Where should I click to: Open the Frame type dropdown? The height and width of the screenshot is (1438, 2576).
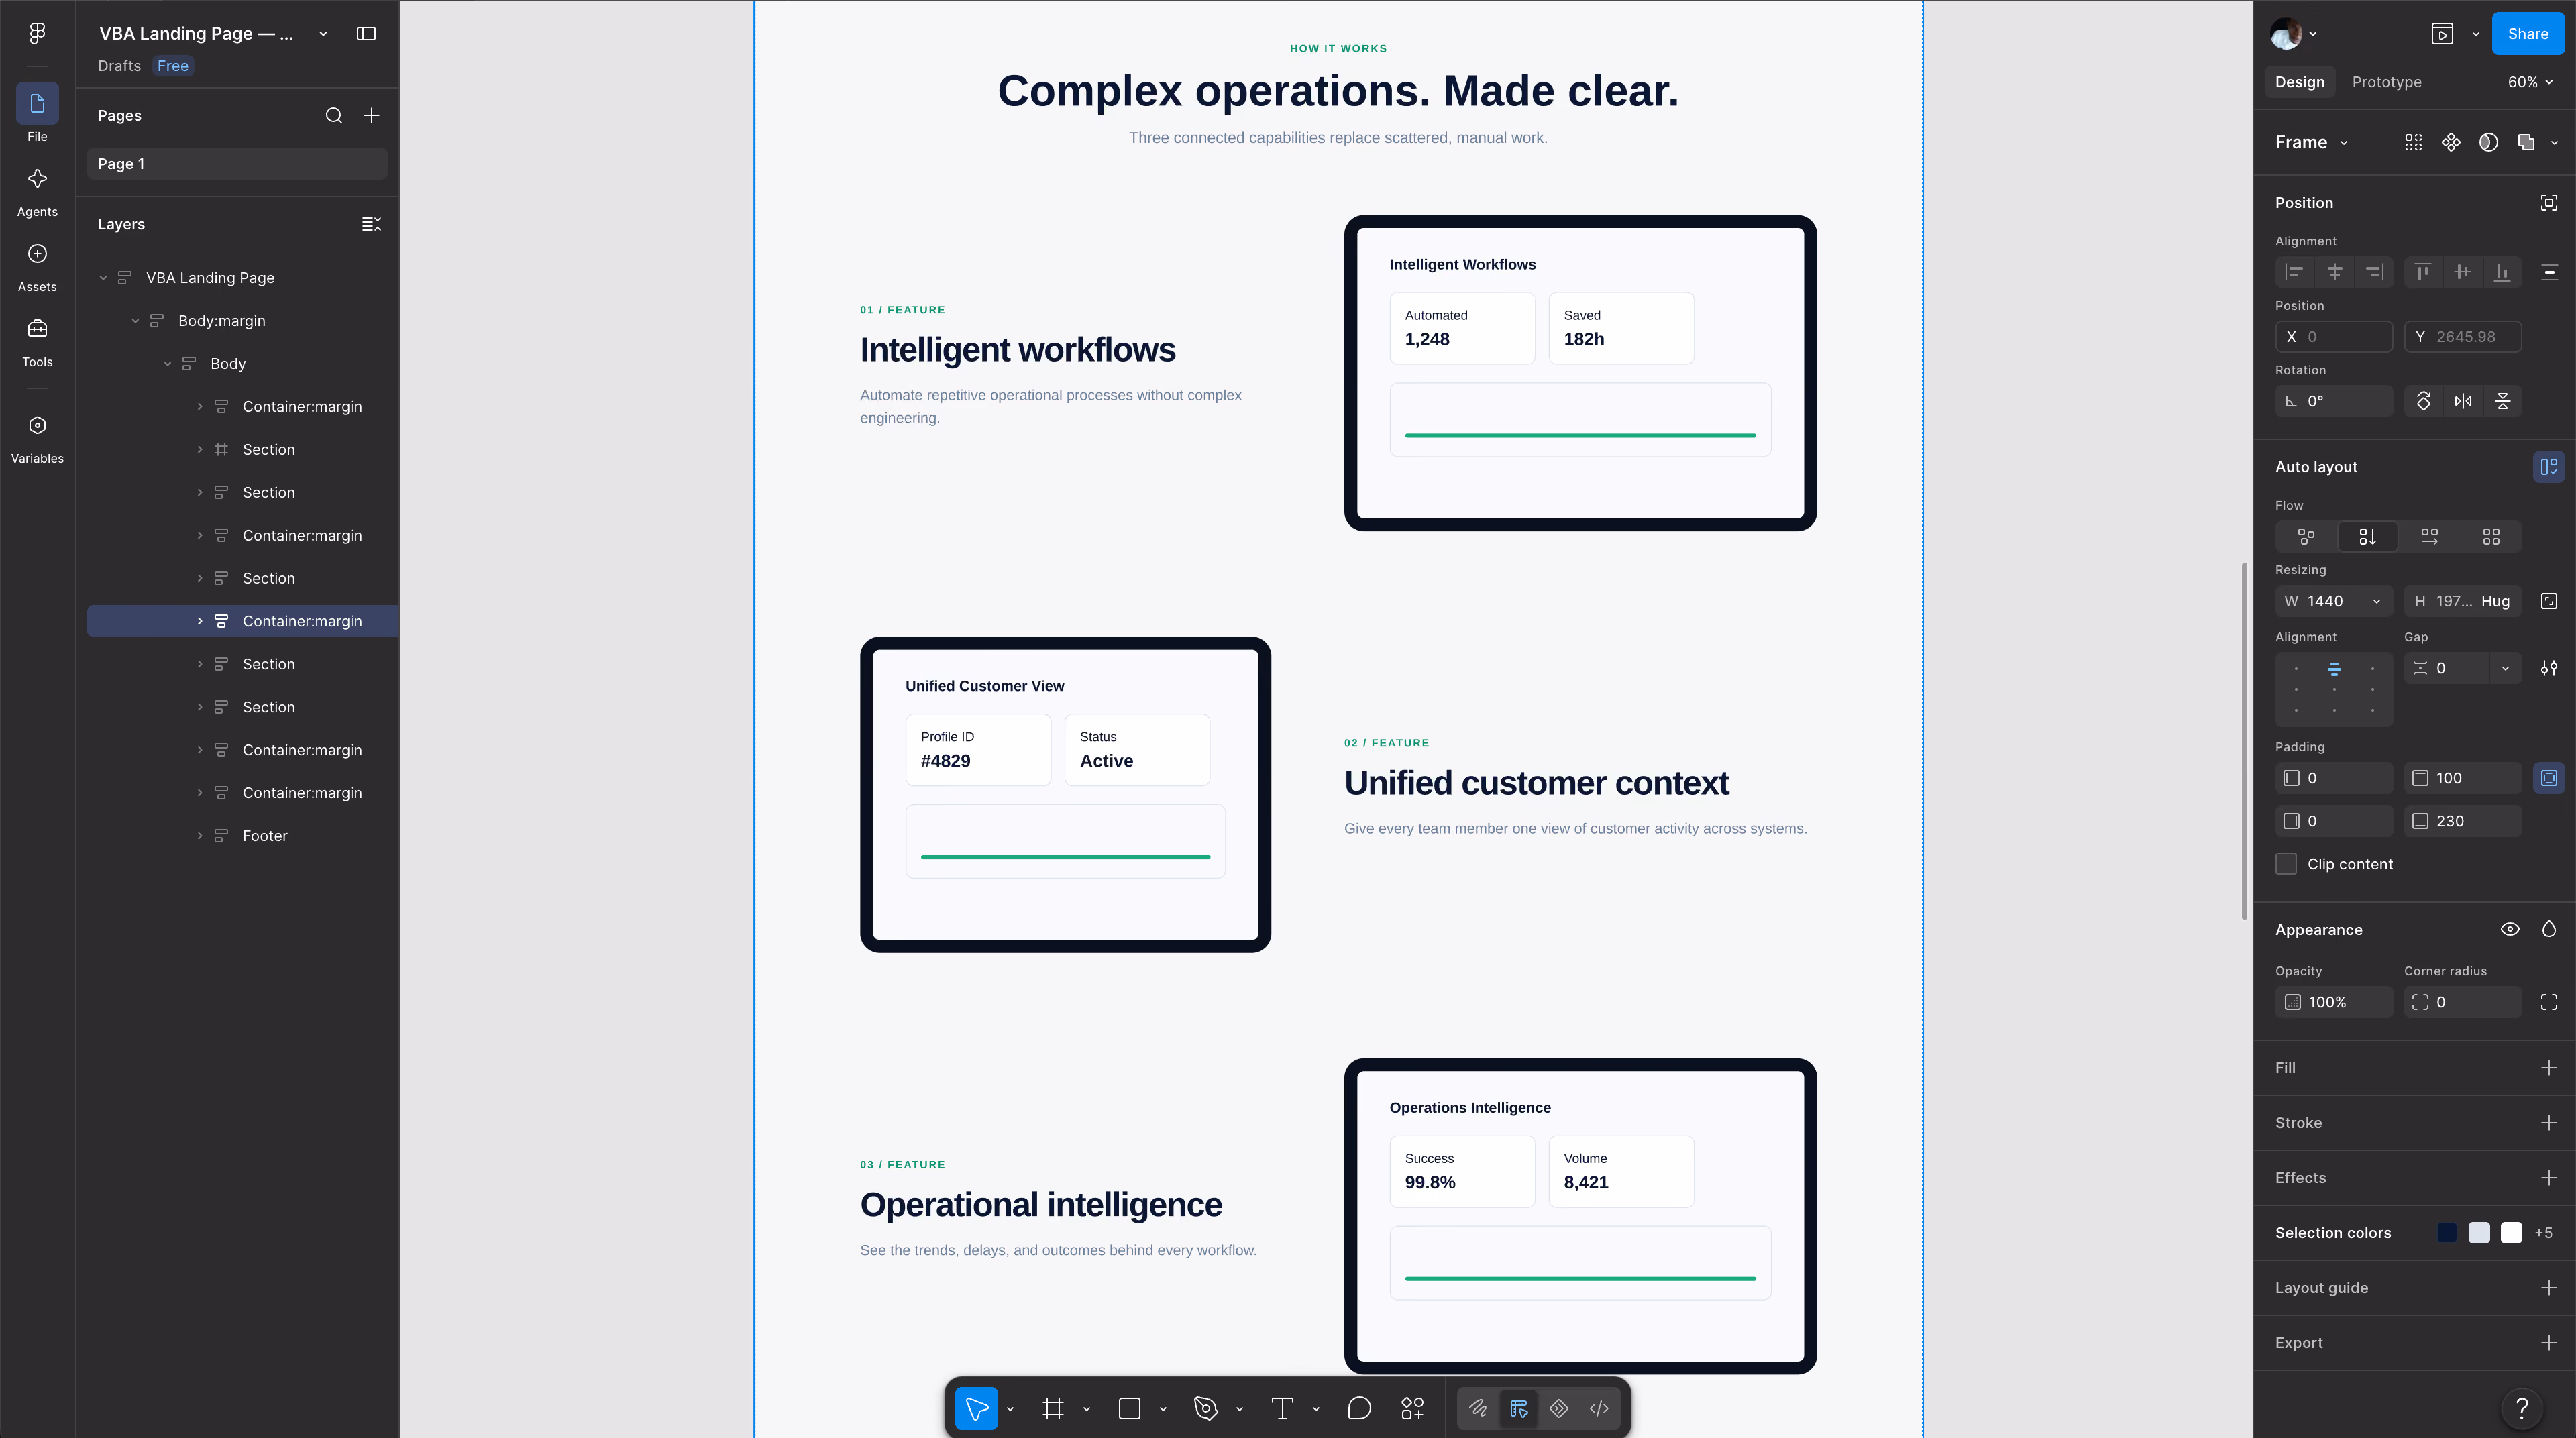[x=2311, y=142]
